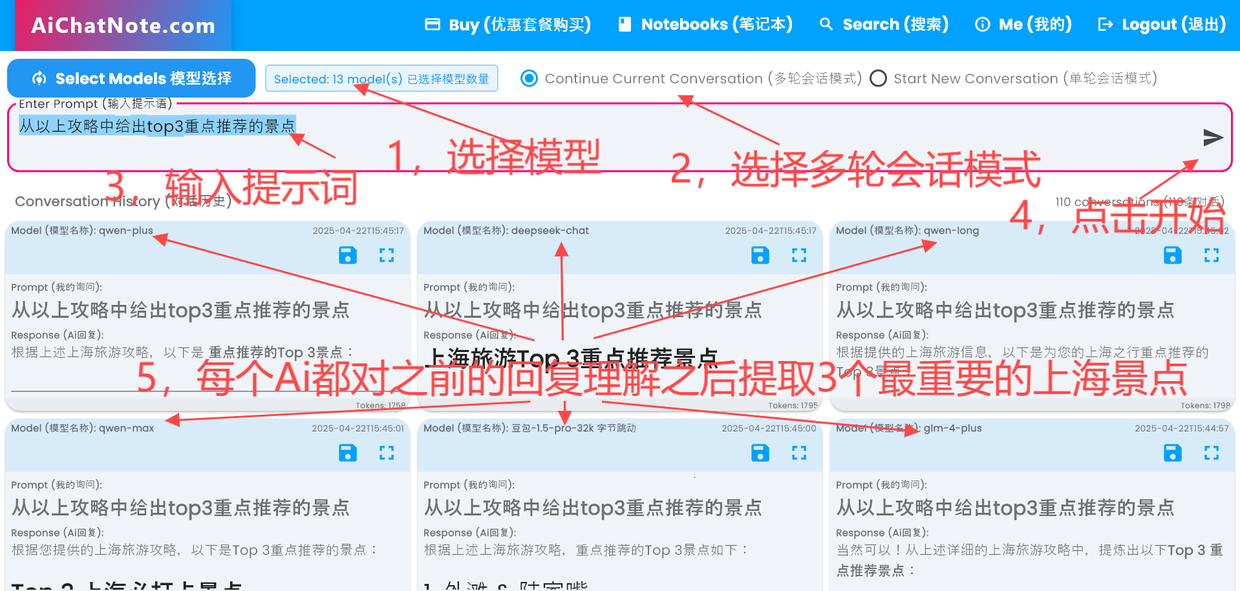Click the AiChatNote.com logo link

click(123, 26)
